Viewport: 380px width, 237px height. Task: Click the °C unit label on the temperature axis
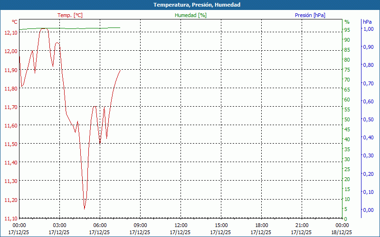[x=15, y=22]
